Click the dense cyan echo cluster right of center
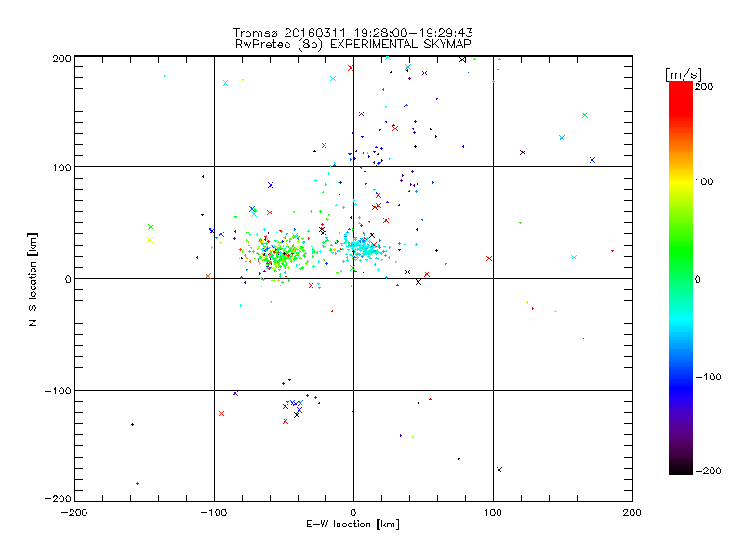The width and height of the screenshot is (744, 558). [363, 247]
